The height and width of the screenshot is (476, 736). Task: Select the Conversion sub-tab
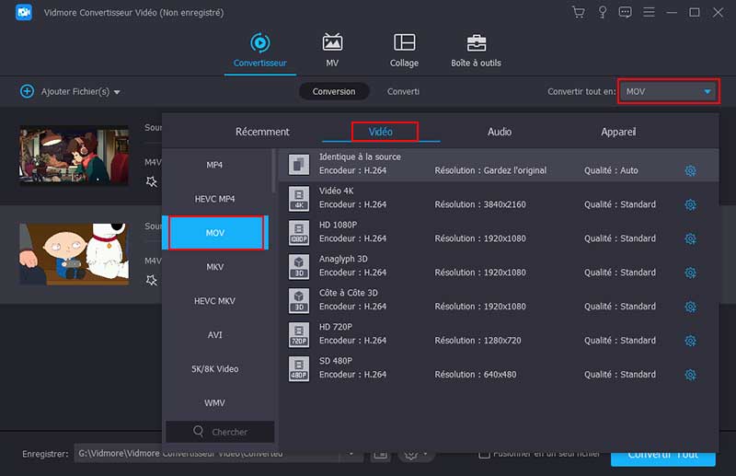click(x=334, y=92)
